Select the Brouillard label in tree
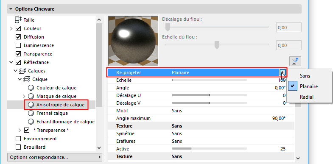The height and width of the screenshot is (164, 333). (35, 147)
